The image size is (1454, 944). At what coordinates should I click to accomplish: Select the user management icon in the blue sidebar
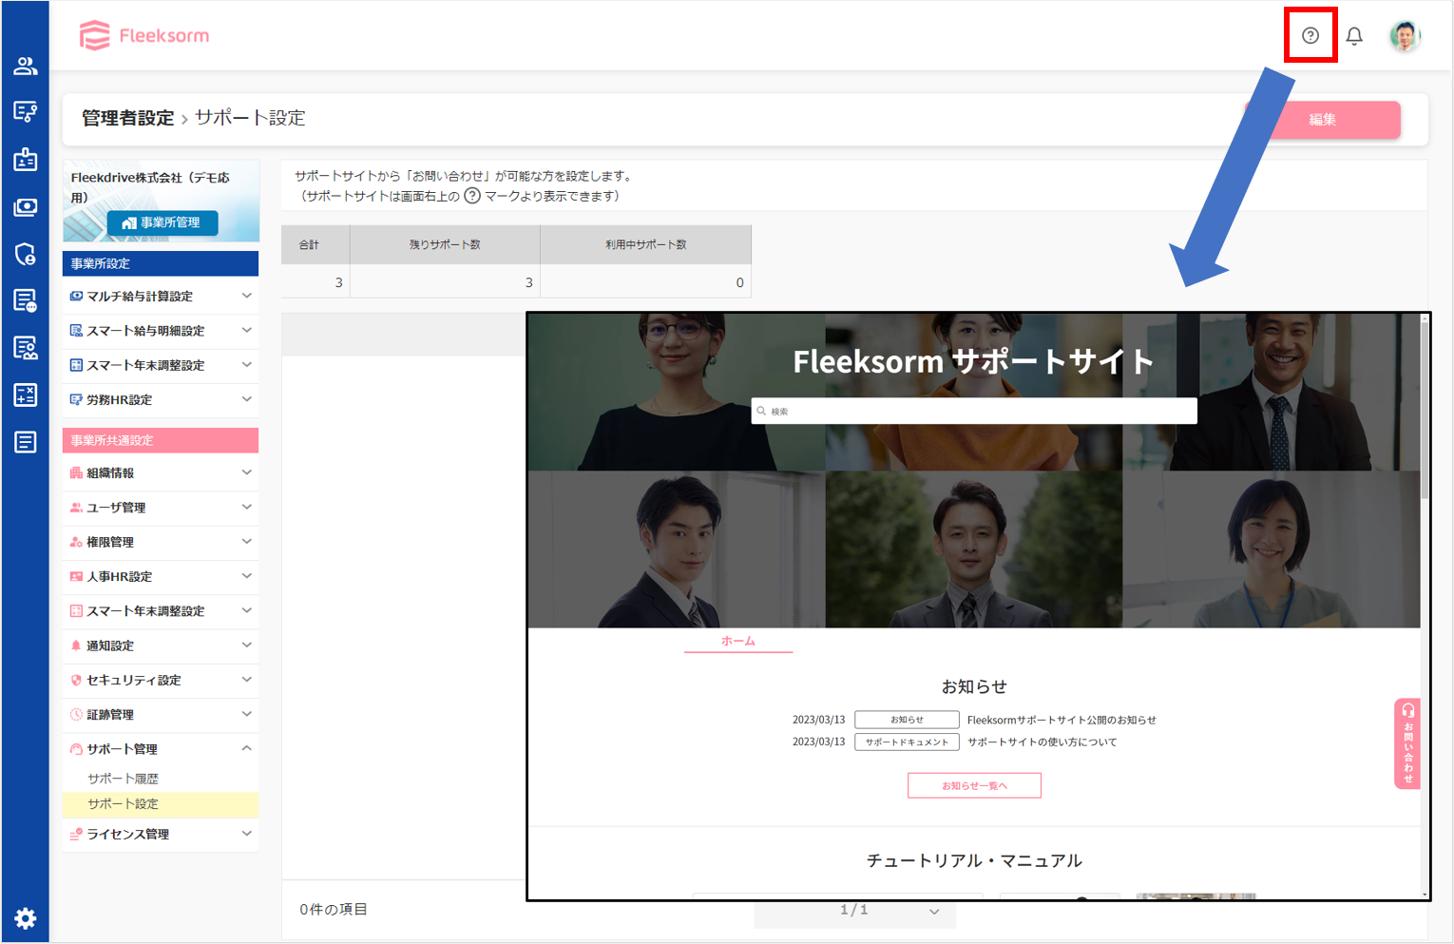pyautogui.click(x=25, y=65)
